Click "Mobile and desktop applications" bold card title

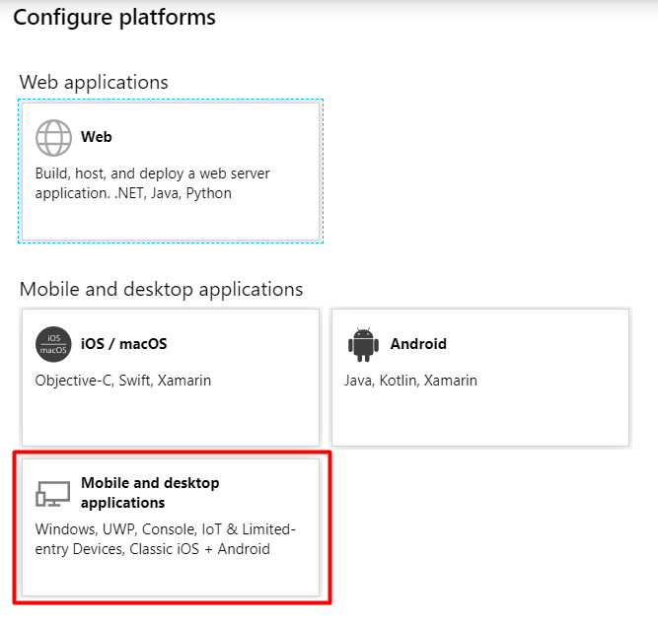(150, 493)
